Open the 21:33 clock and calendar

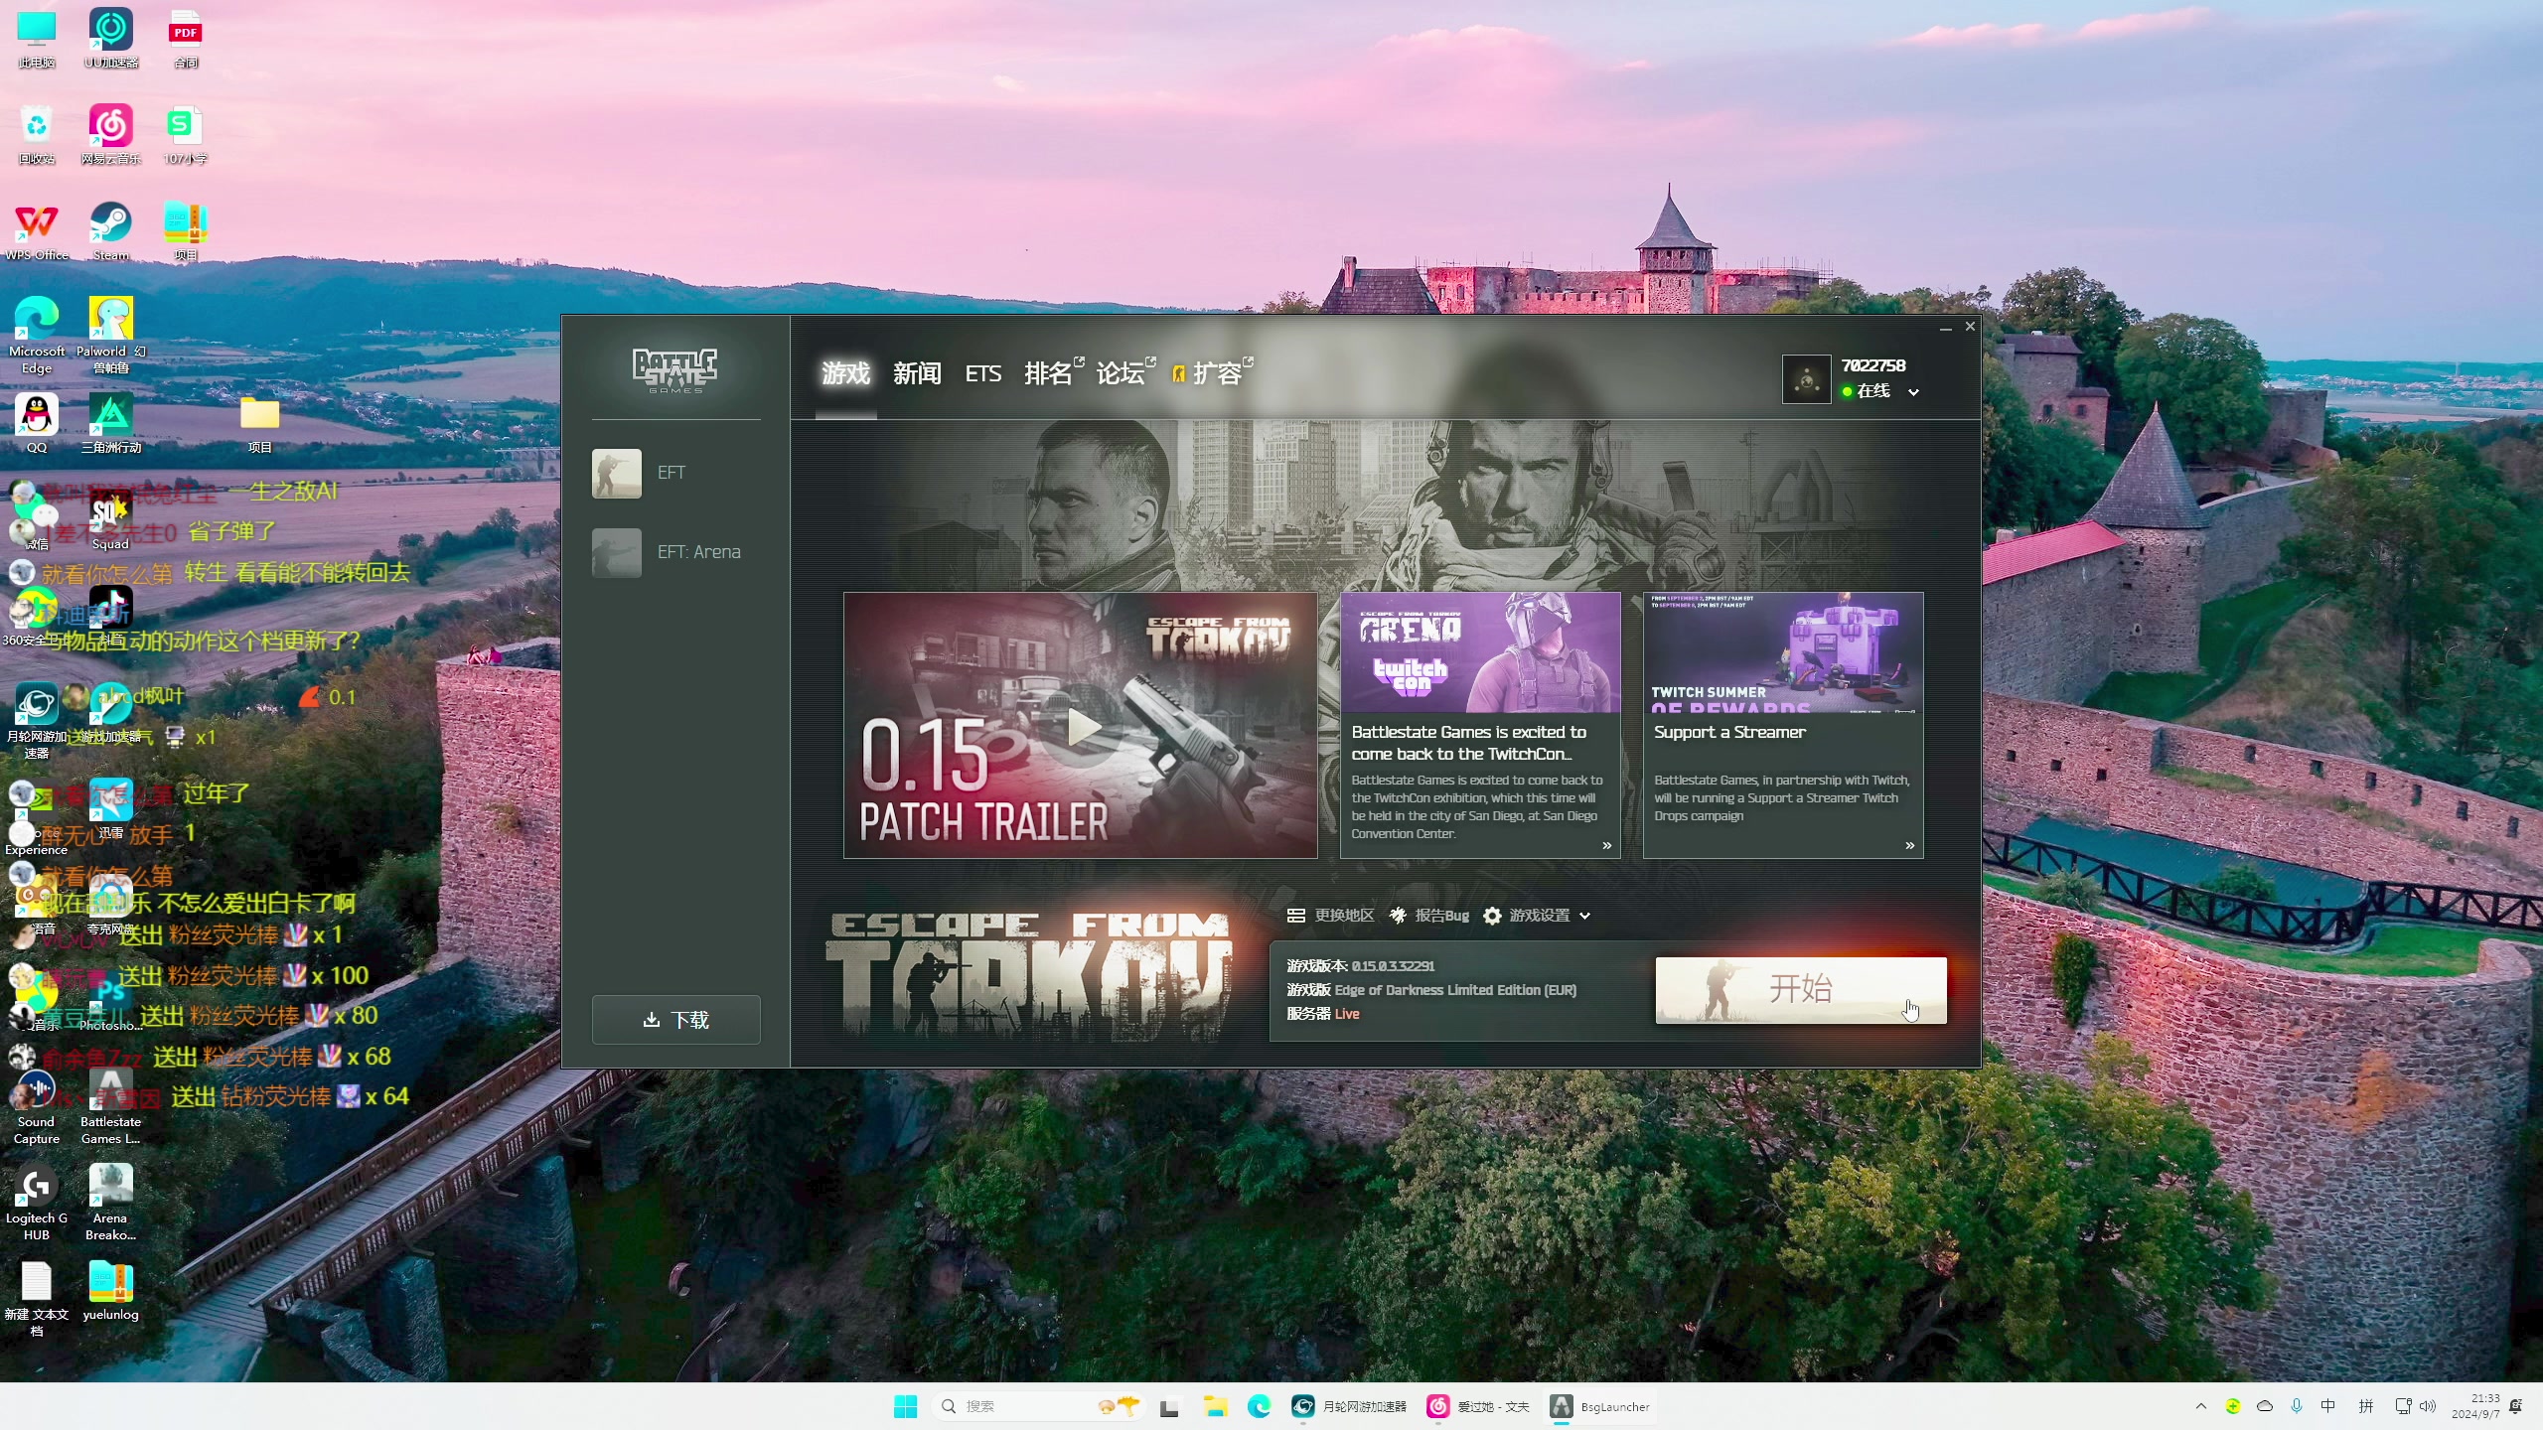coord(2474,1406)
